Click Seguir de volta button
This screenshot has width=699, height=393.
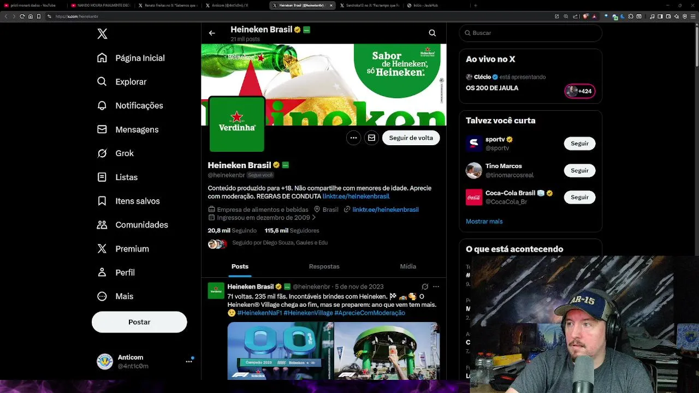click(411, 138)
